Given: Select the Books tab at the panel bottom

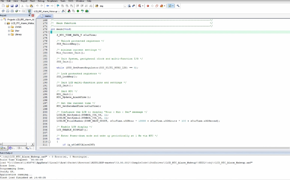Looking at the screenshot, I should coord(12,148).
